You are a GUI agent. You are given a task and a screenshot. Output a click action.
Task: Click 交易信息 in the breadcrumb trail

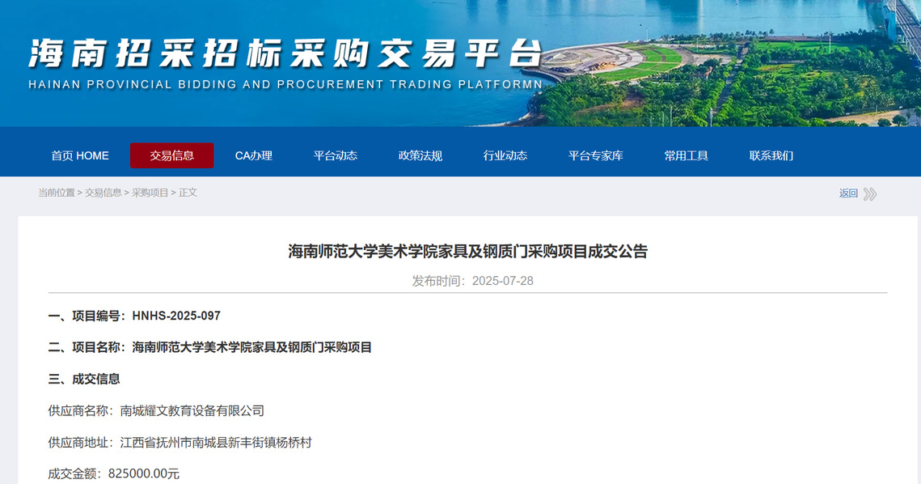coord(104,193)
